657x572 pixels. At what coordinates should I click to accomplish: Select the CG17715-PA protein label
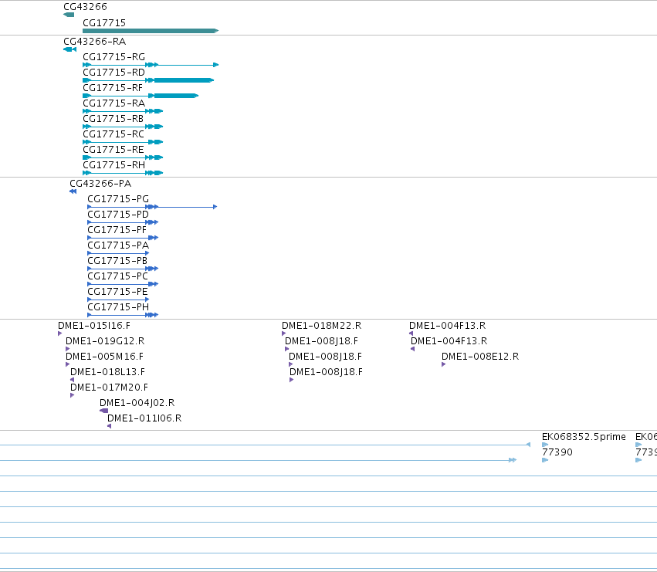pos(118,245)
